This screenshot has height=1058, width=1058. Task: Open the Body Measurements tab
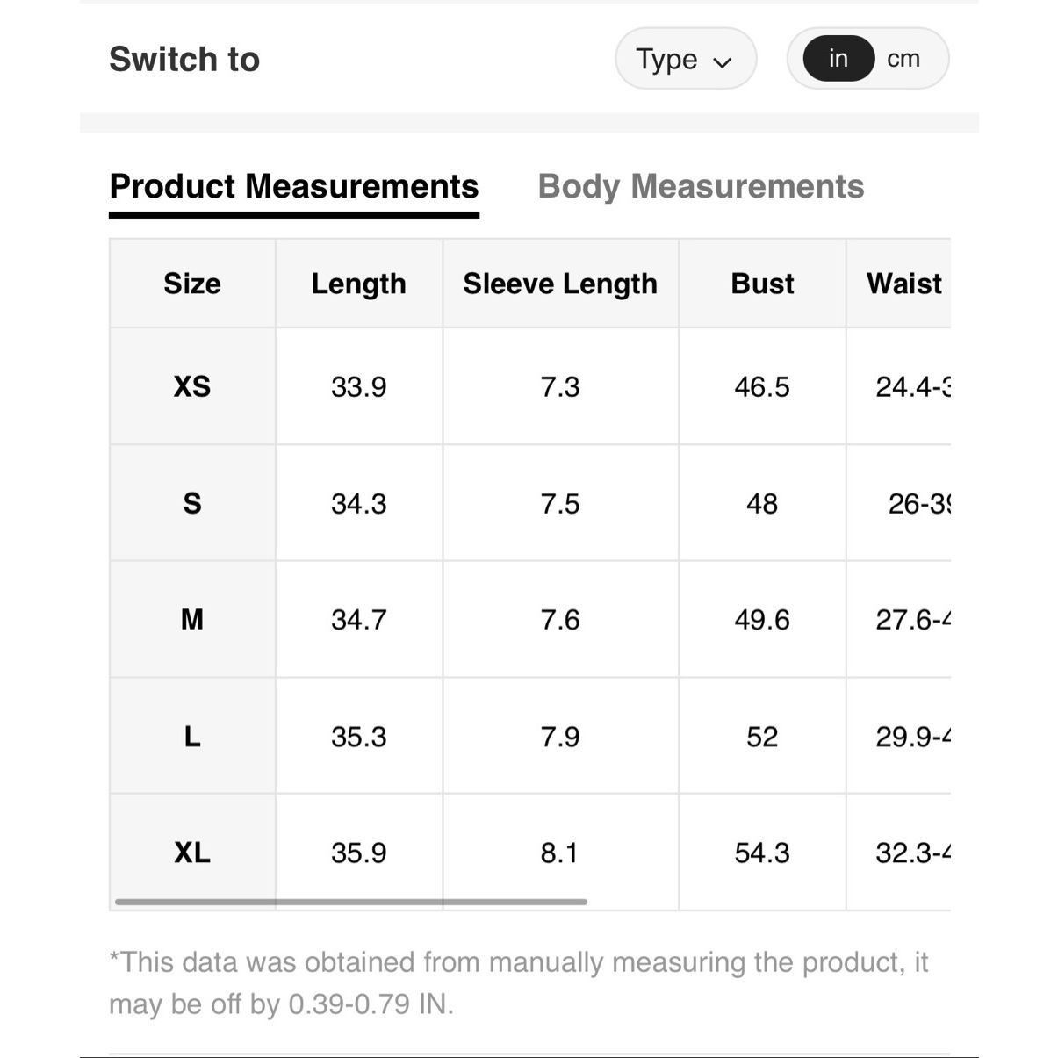(x=701, y=186)
